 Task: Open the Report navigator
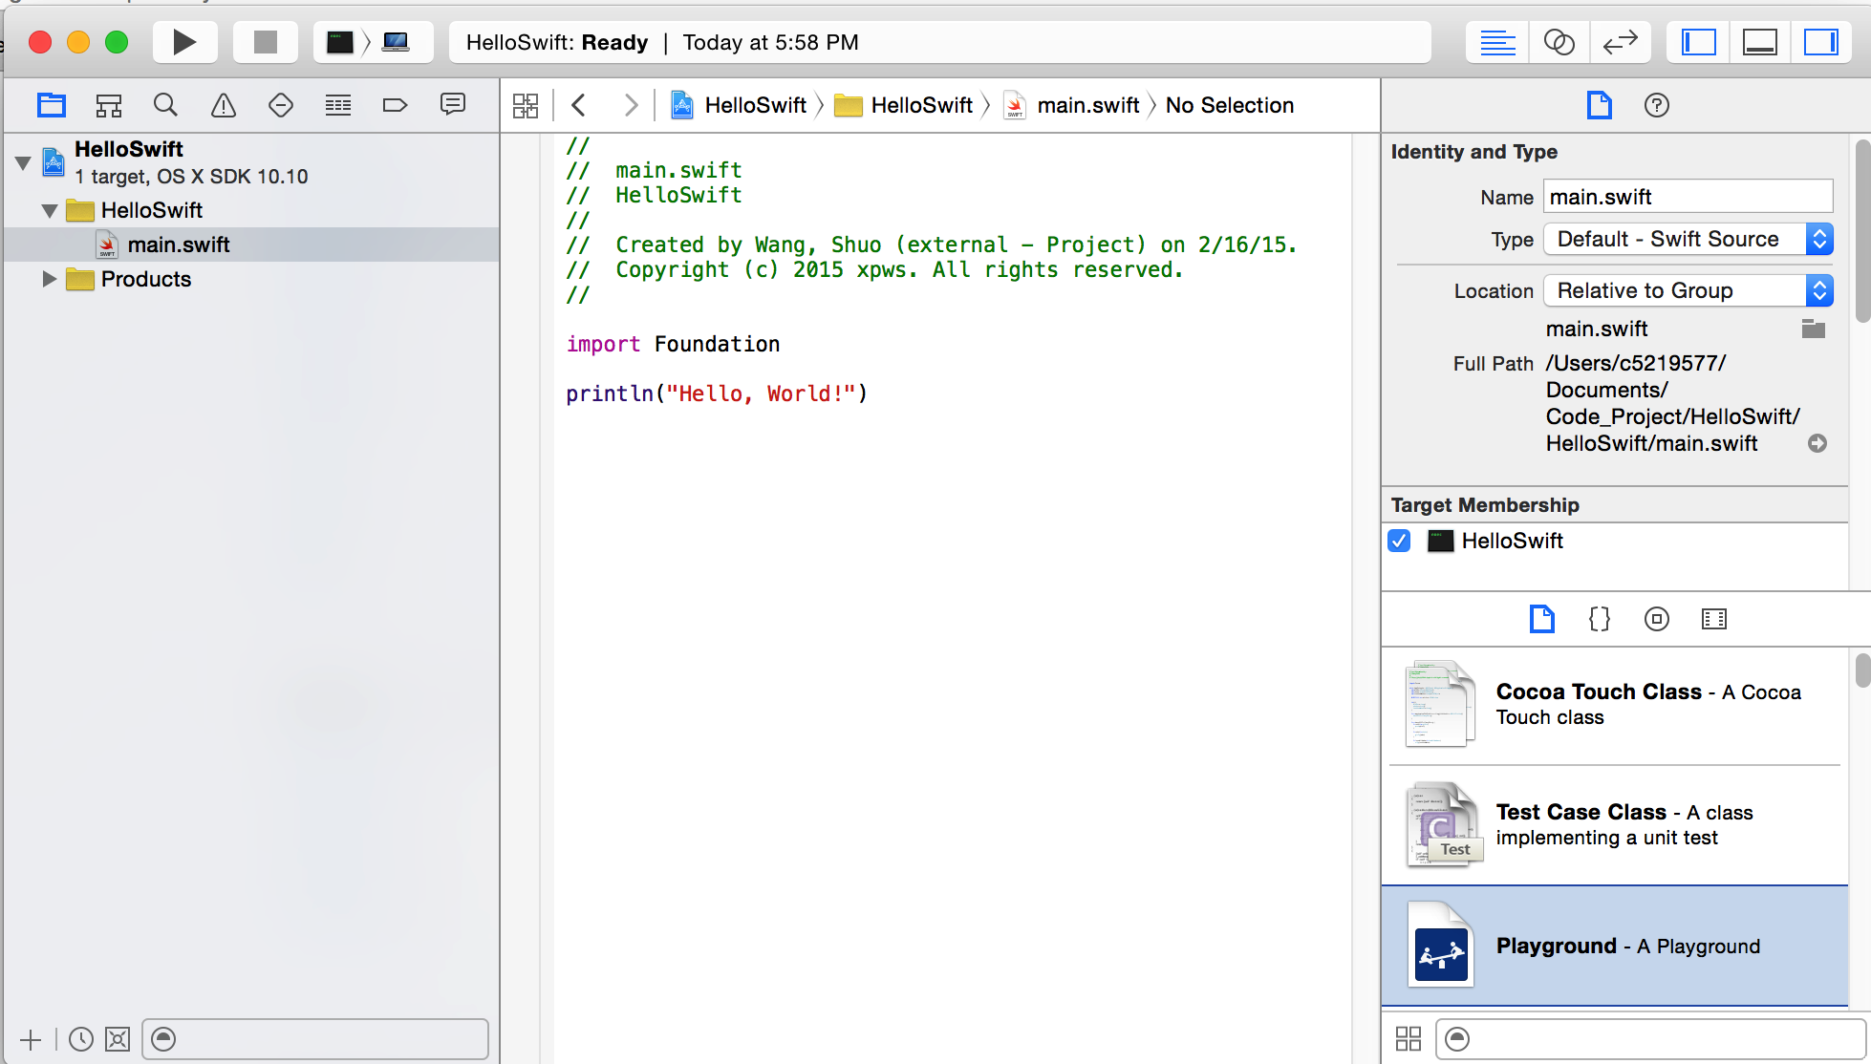coord(453,105)
